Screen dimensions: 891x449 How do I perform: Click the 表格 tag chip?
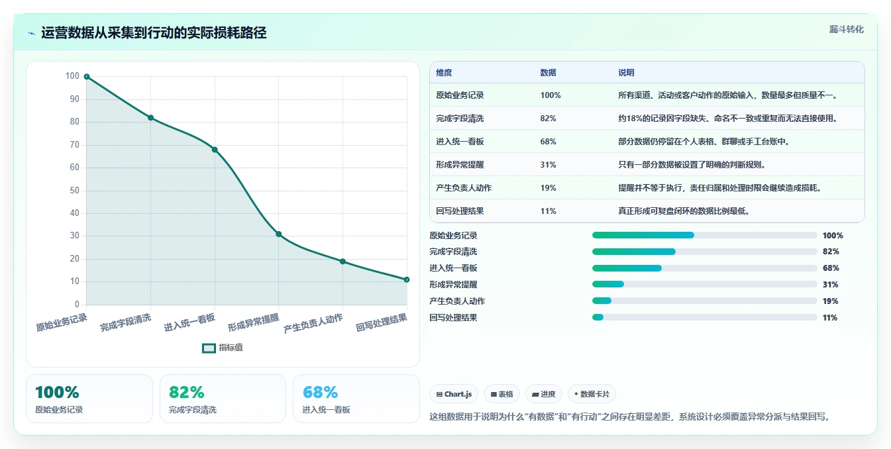[x=502, y=394]
